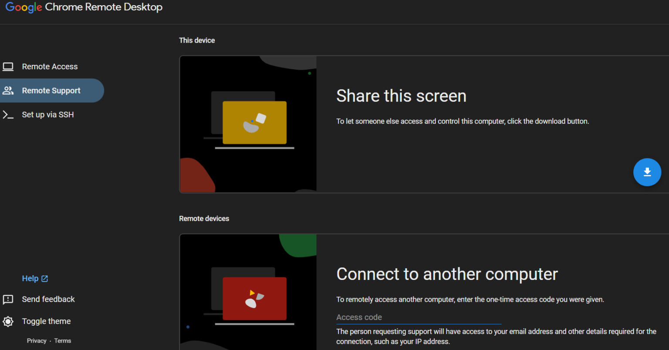This screenshot has width=669, height=350.
Task: Click the Google logo in the header
Action: (24, 7)
